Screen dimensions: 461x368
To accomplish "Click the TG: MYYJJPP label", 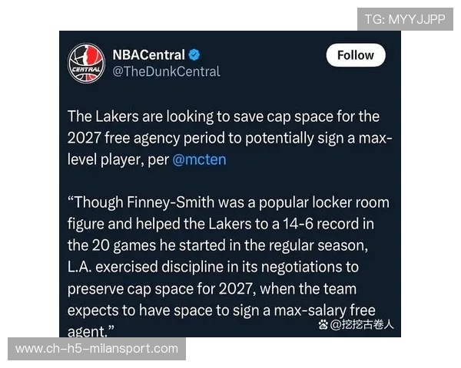I will pyautogui.click(x=404, y=19).
